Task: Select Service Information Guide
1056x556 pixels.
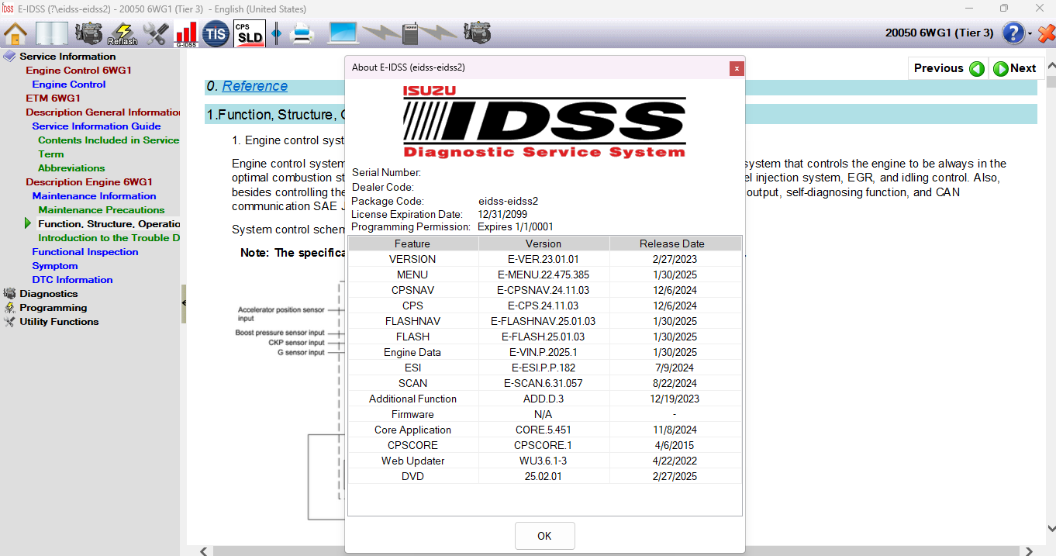Action: tap(96, 126)
